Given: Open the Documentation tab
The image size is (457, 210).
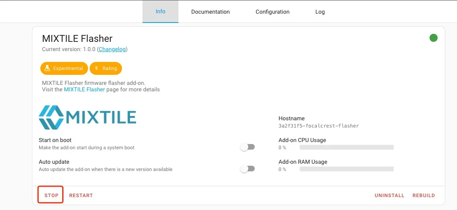Looking at the screenshot, I should coord(210,12).
